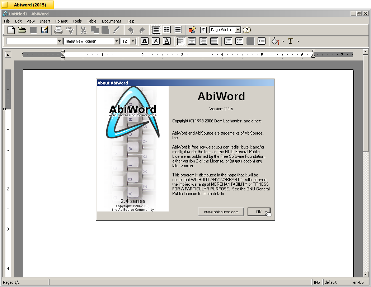Screen dimensions: 371x287
Task: Center the paragraph
Action: 192,41
